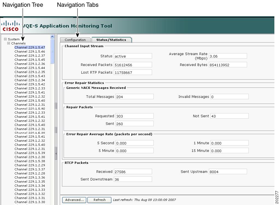The width and height of the screenshot is (279, 205).
Task: Choose Channel 229.1.3.33
Action: click(30, 190)
